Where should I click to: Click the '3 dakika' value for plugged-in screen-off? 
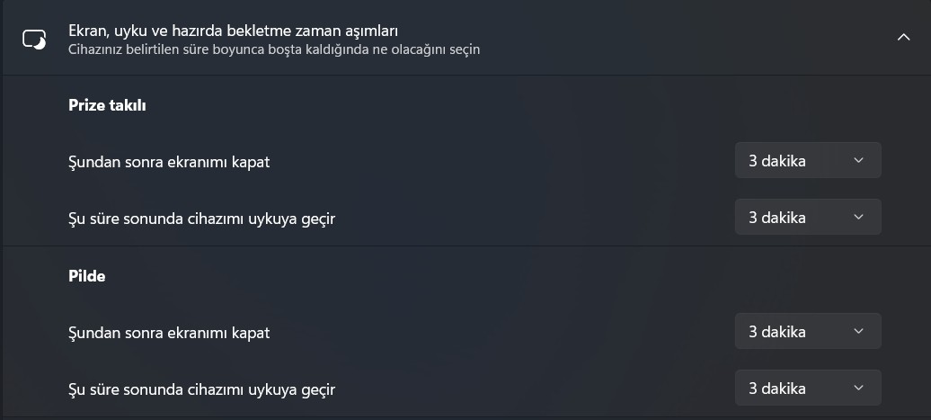click(776, 160)
